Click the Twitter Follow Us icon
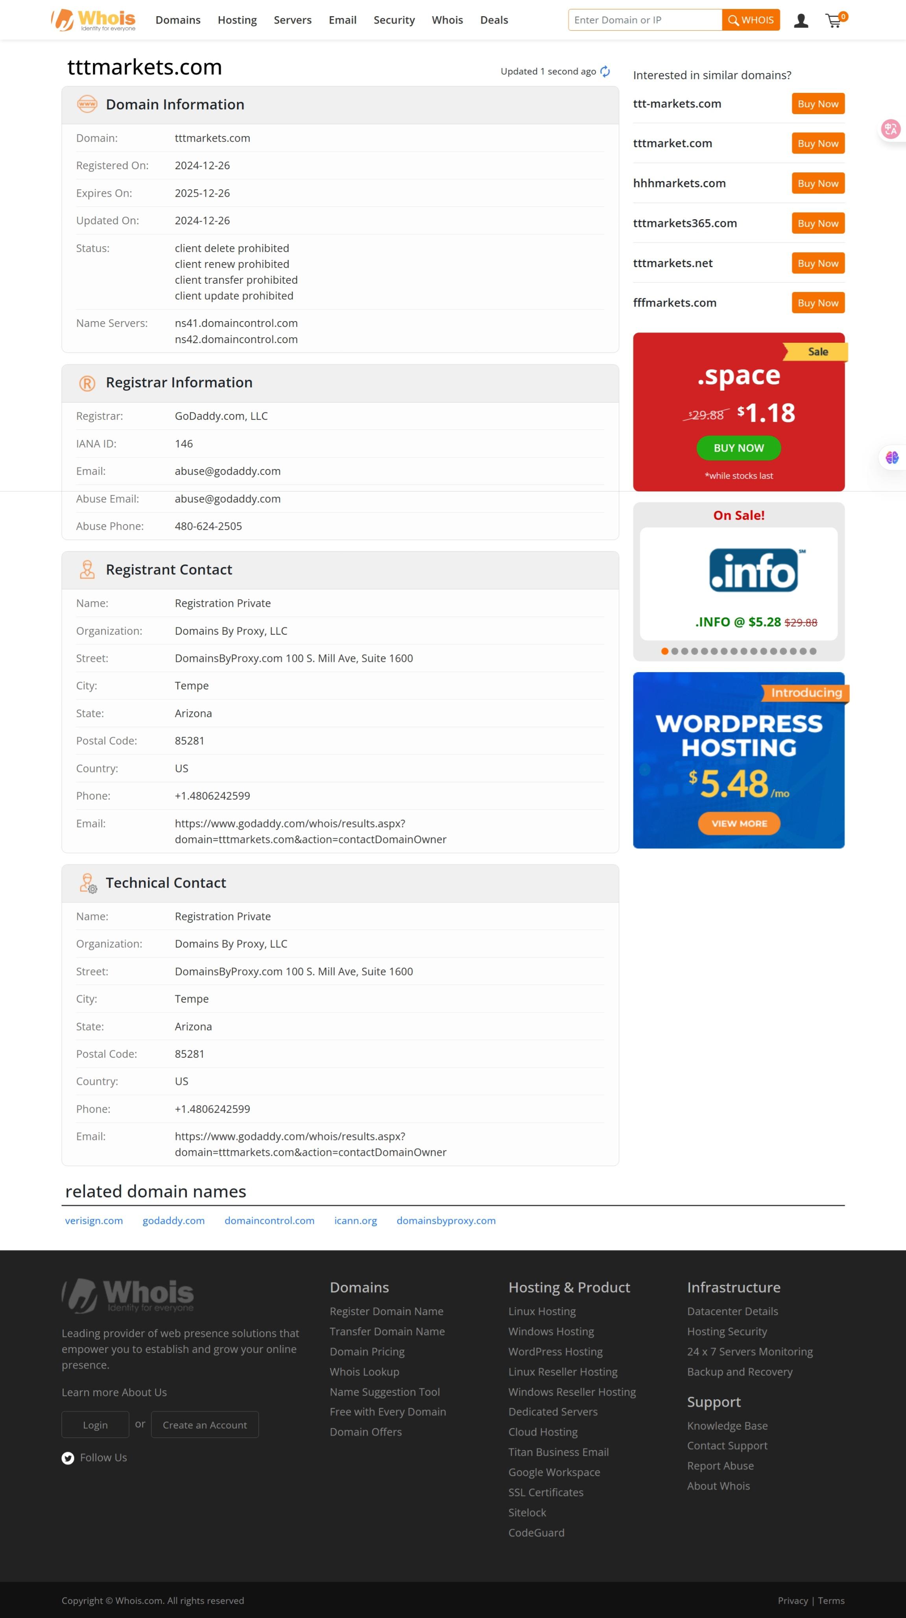The image size is (906, 1618). [x=68, y=1458]
